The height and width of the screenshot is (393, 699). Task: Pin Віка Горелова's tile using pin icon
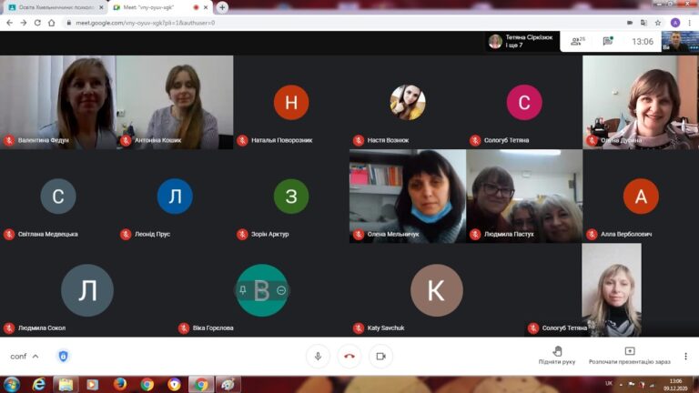tap(242, 290)
